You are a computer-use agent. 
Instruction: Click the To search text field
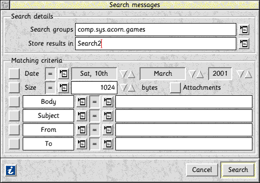coord(184,144)
